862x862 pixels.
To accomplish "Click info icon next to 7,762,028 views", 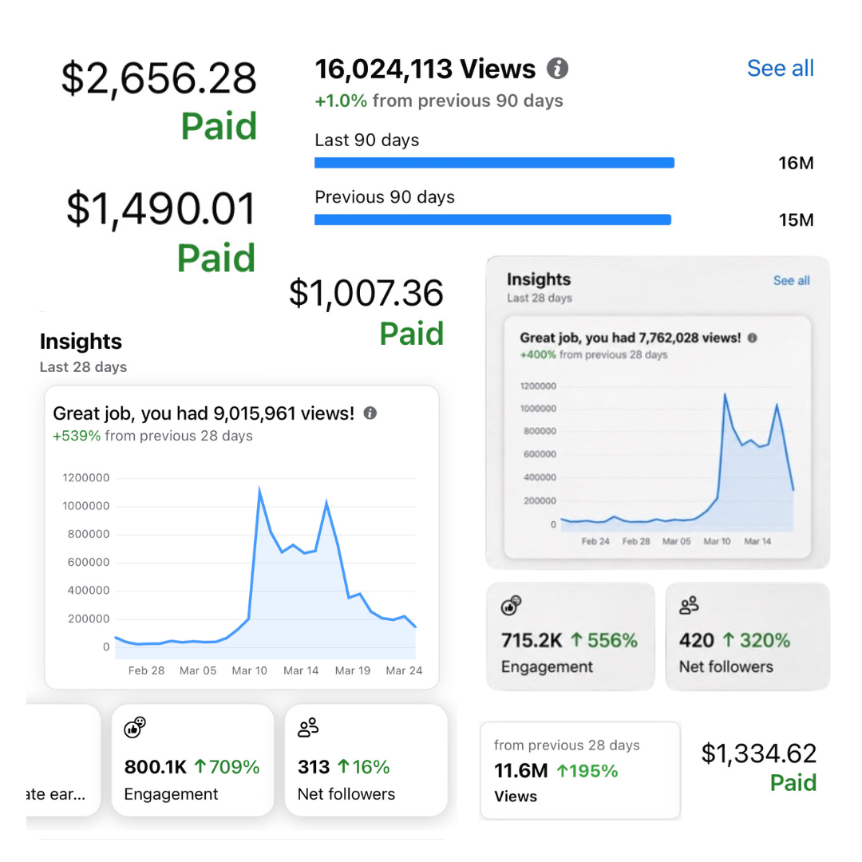I will [x=752, y=338].
